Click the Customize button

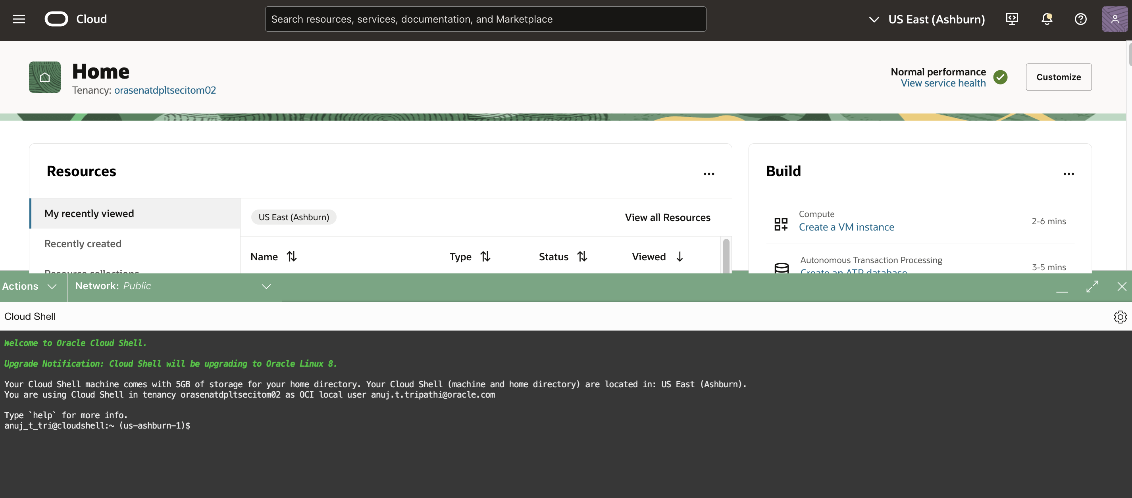1058,77
